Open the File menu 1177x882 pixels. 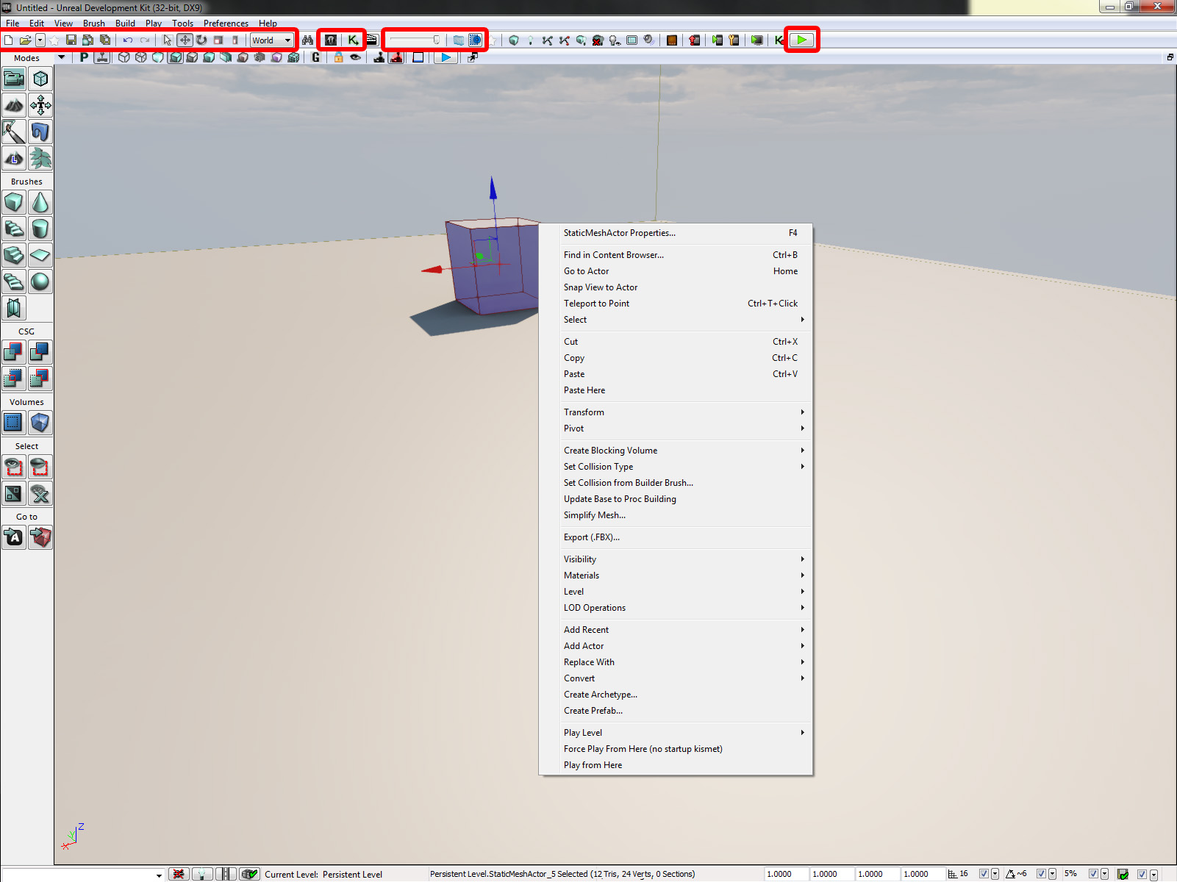click(x=12, y=24)
